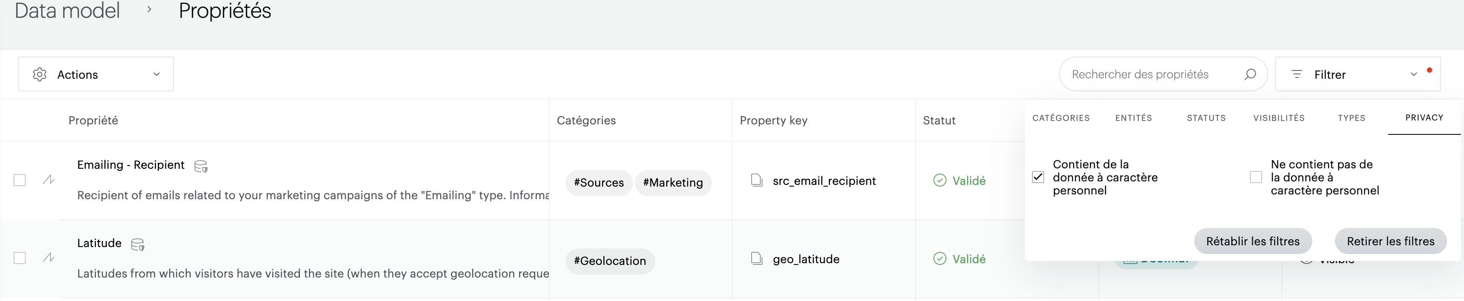Click 'Retirer les filtres' button
The image size is (1464, 301).
click(1390, 241)
